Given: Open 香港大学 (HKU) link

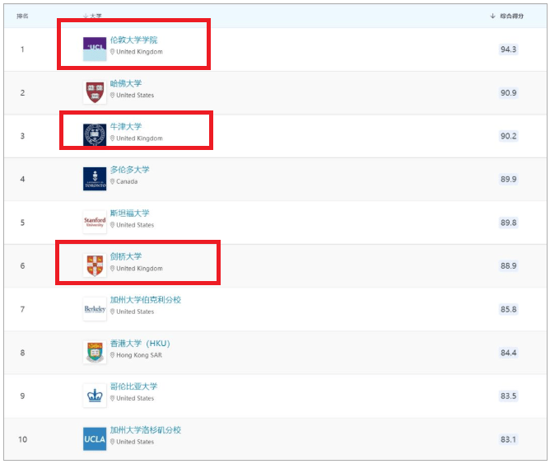Looking at the screenshot, I should tap(140, 344).
